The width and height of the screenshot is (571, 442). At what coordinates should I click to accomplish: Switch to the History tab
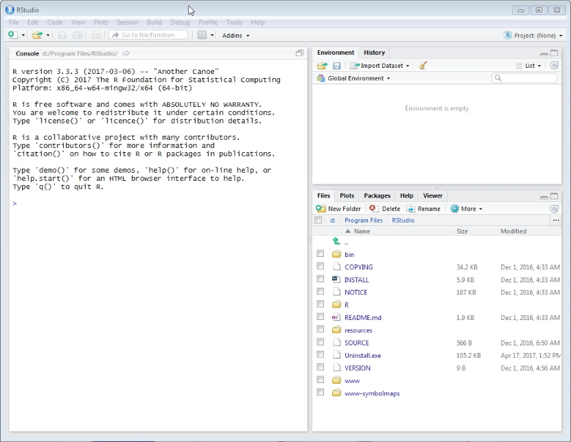(x=374, y=53)
